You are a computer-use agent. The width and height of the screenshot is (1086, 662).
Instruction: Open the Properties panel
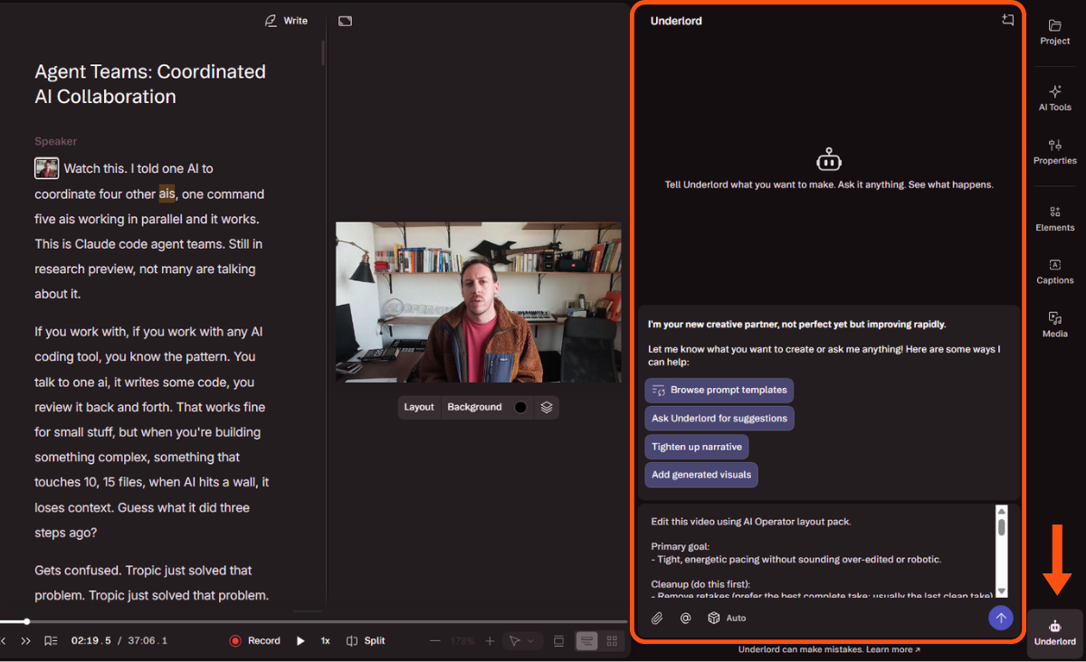(1054, 152)
